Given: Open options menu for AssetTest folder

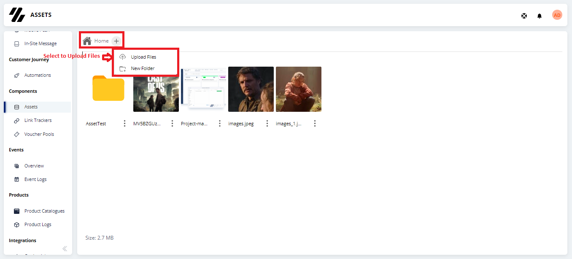Looking at the screenshot, I should point(124,124).
